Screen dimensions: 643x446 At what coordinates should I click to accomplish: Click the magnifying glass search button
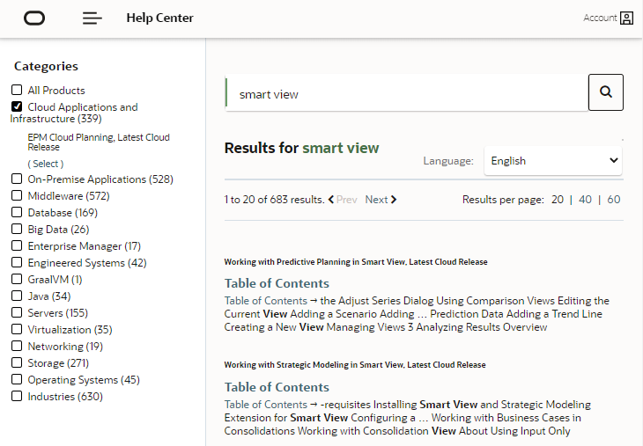pos(605,92)
